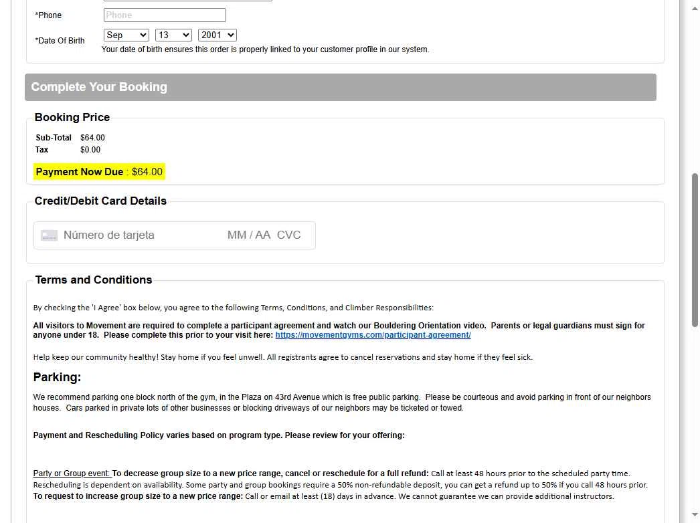Open the birth month dropdown showing Sep
The image size is (700, 523).
[126, 35]
